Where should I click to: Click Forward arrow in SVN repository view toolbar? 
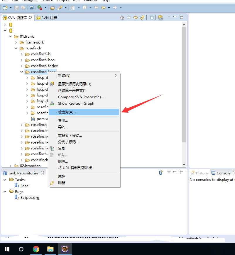point(136,17)
